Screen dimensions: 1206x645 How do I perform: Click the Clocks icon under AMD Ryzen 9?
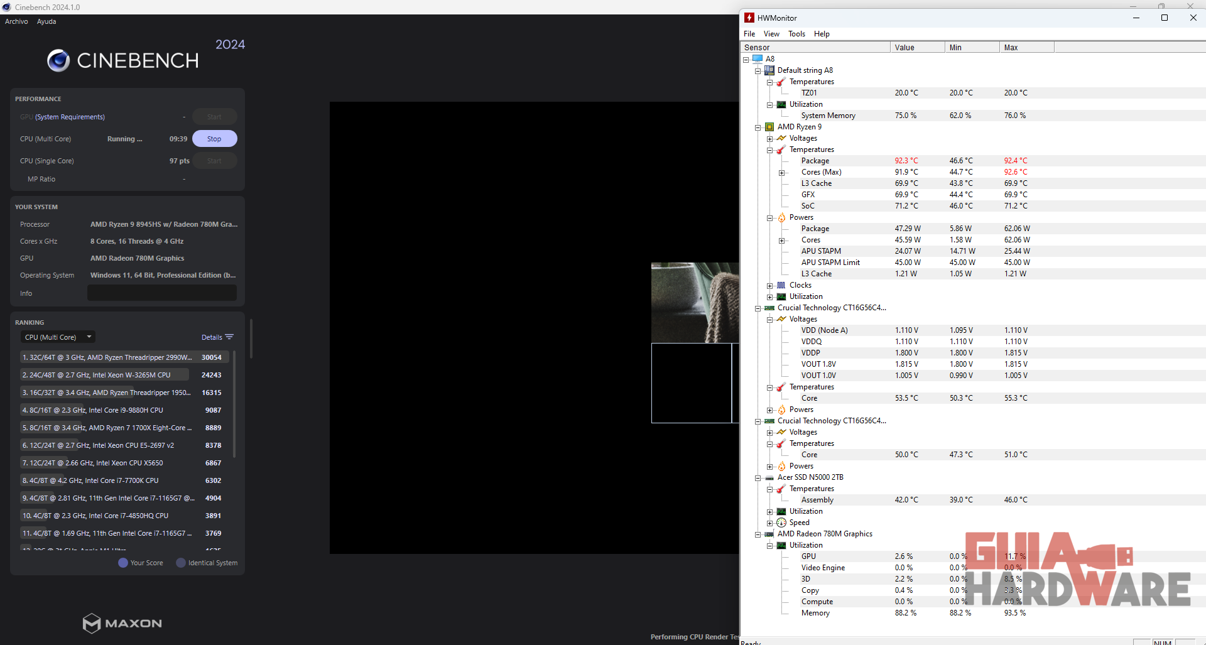781,285
